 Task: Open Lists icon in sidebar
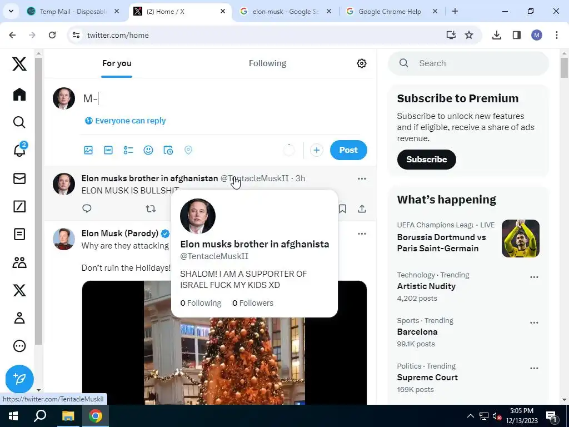(19, 234)
